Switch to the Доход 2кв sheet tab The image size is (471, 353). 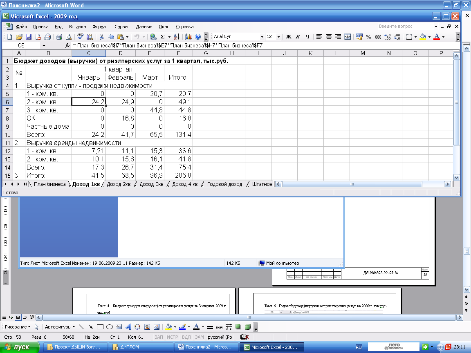point(119,184)
